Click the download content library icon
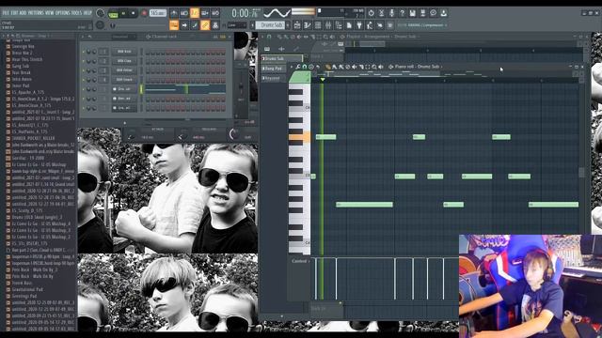This screenshot has width=602, height=338. pos(444,13)
